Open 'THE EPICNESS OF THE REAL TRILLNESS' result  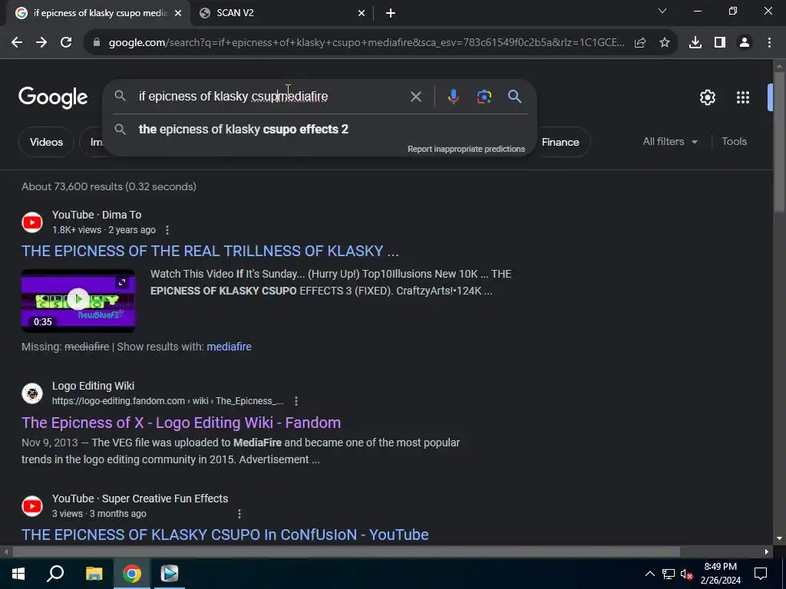pyautogui.click(x=210, y=251)
